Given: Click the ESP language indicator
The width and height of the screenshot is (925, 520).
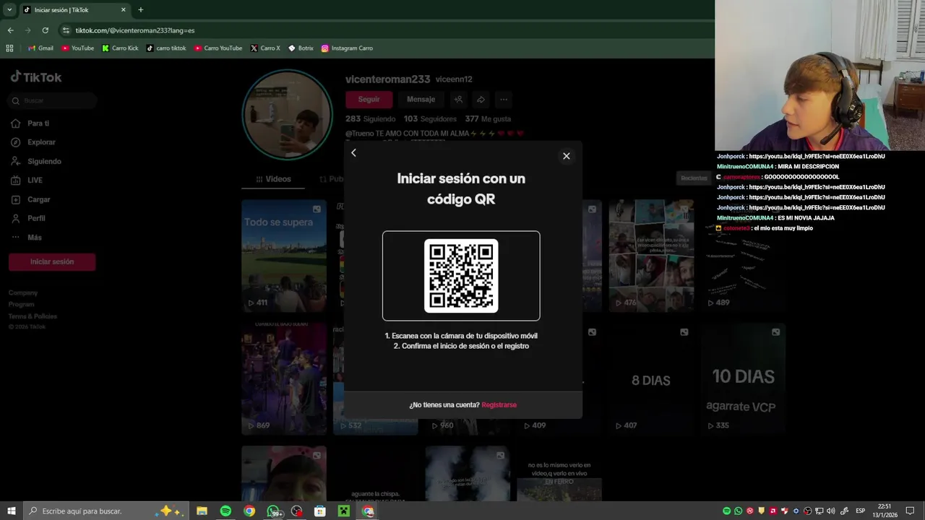Looking at the screenshot, I should (860, 511).
